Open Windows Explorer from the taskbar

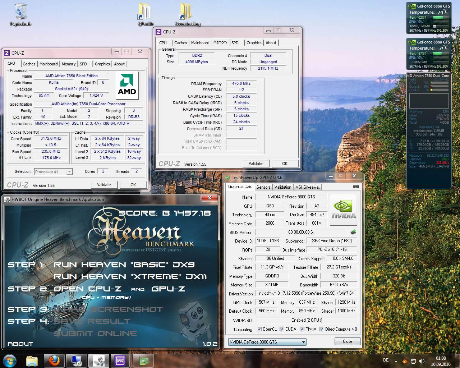tap(32, 360)
